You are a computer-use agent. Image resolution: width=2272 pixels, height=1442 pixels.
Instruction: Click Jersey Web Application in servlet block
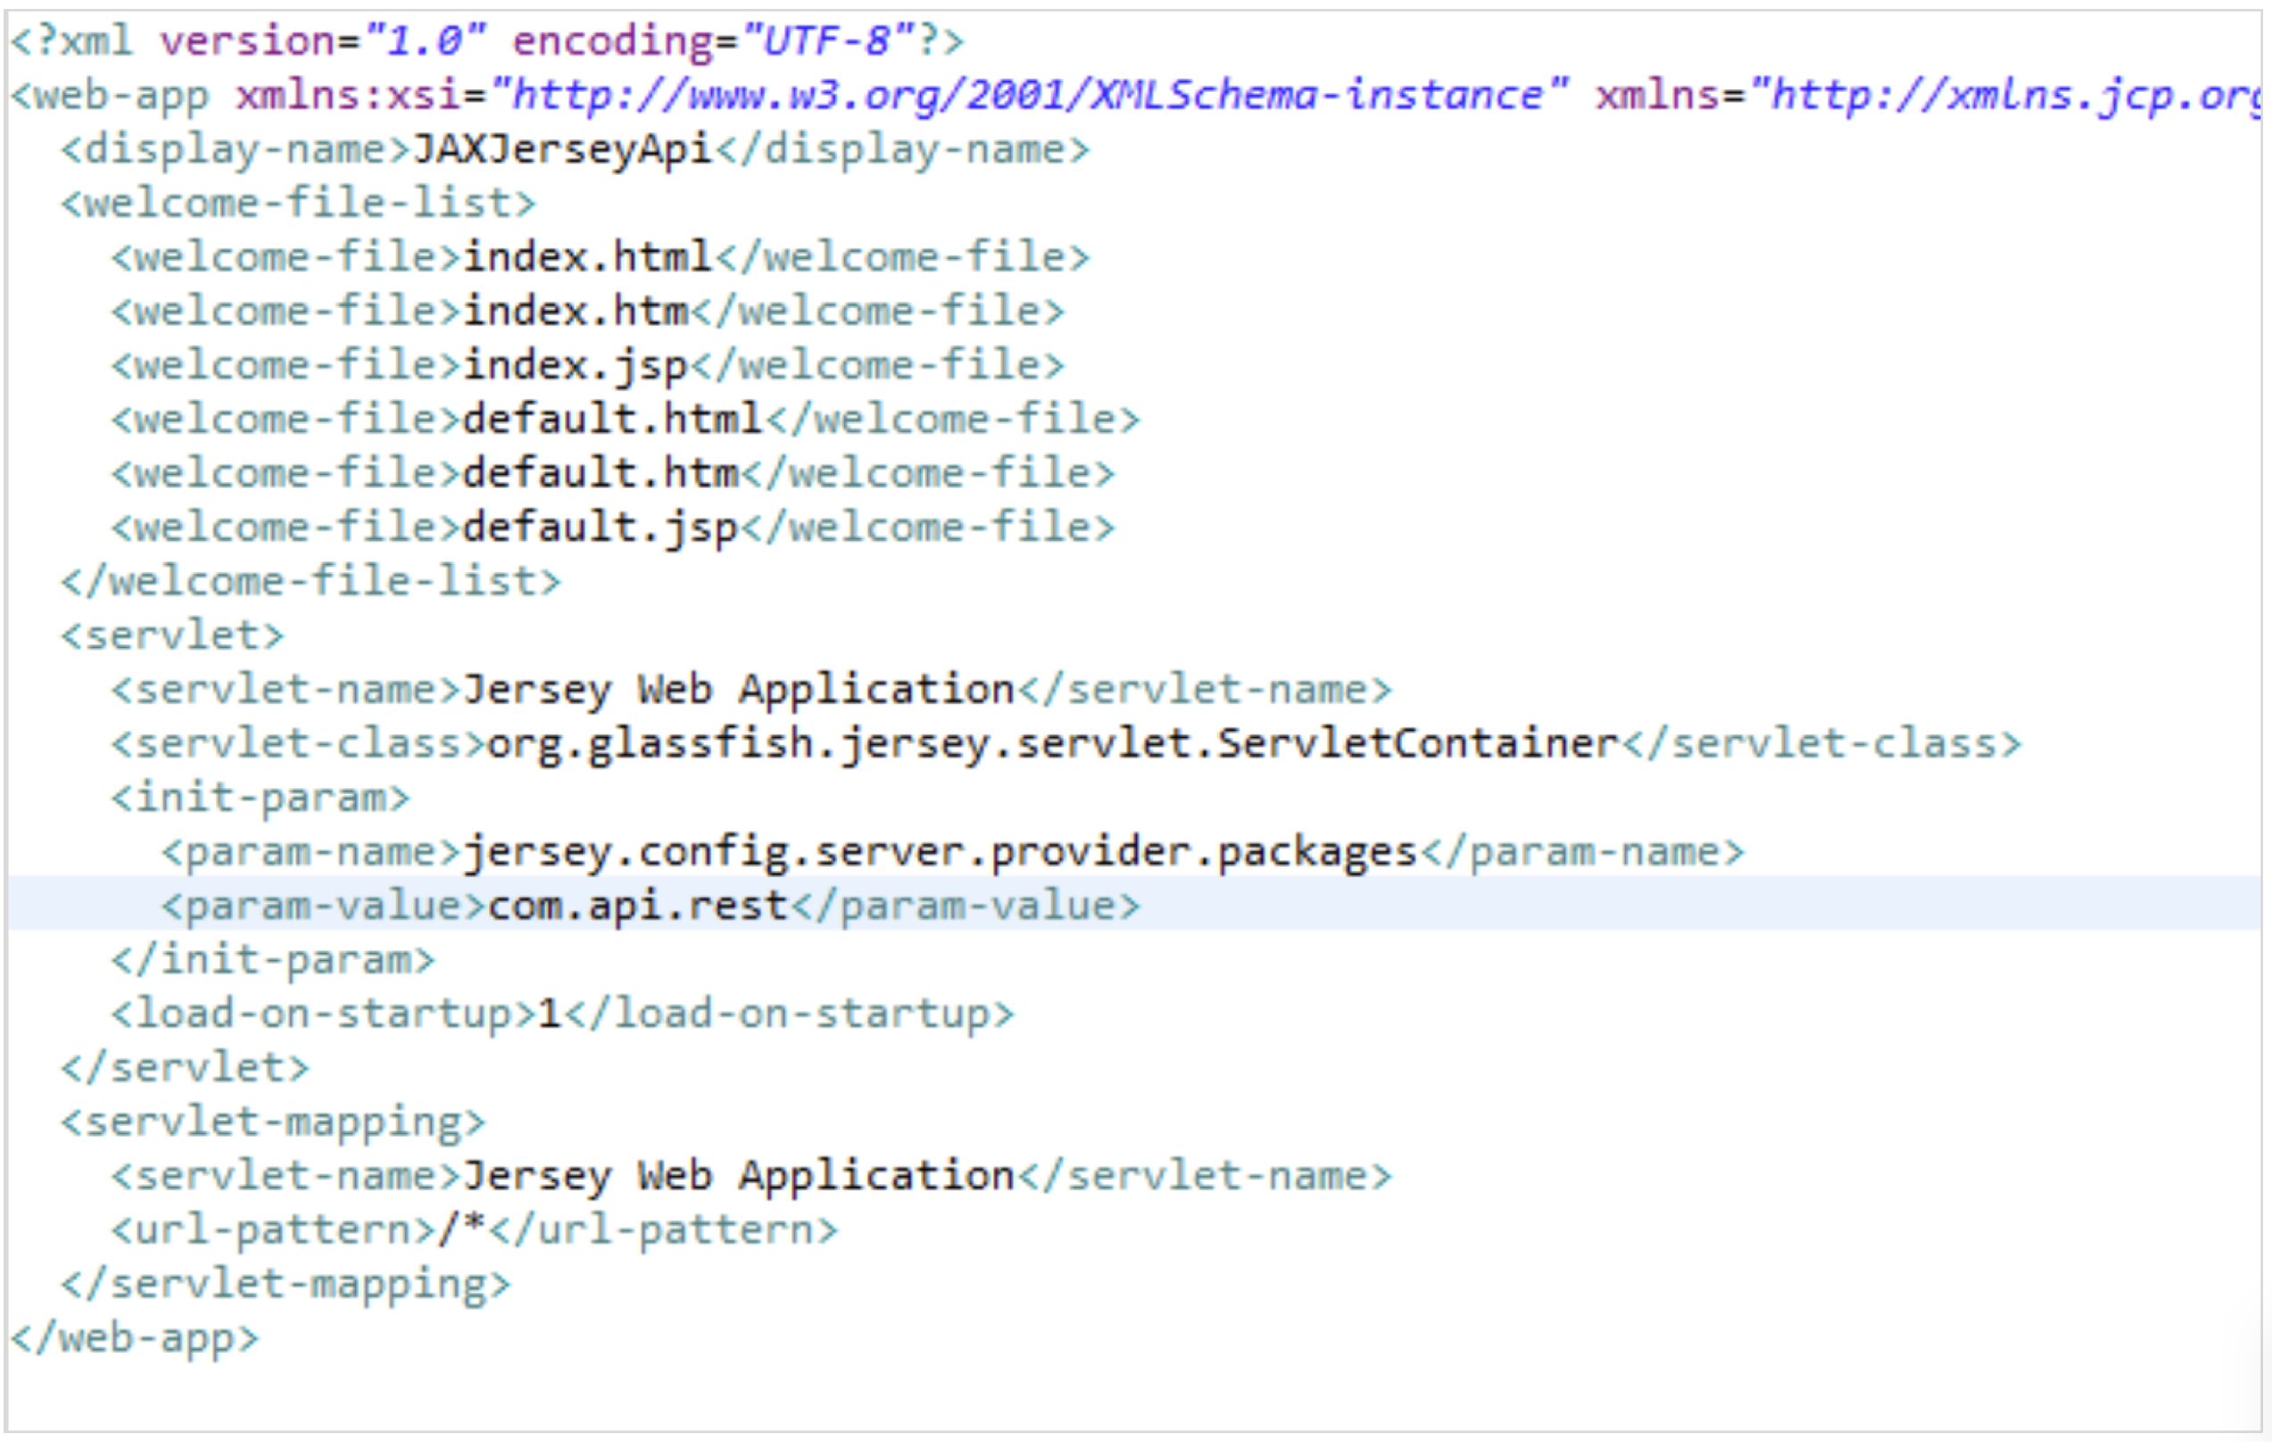[738, 689]
